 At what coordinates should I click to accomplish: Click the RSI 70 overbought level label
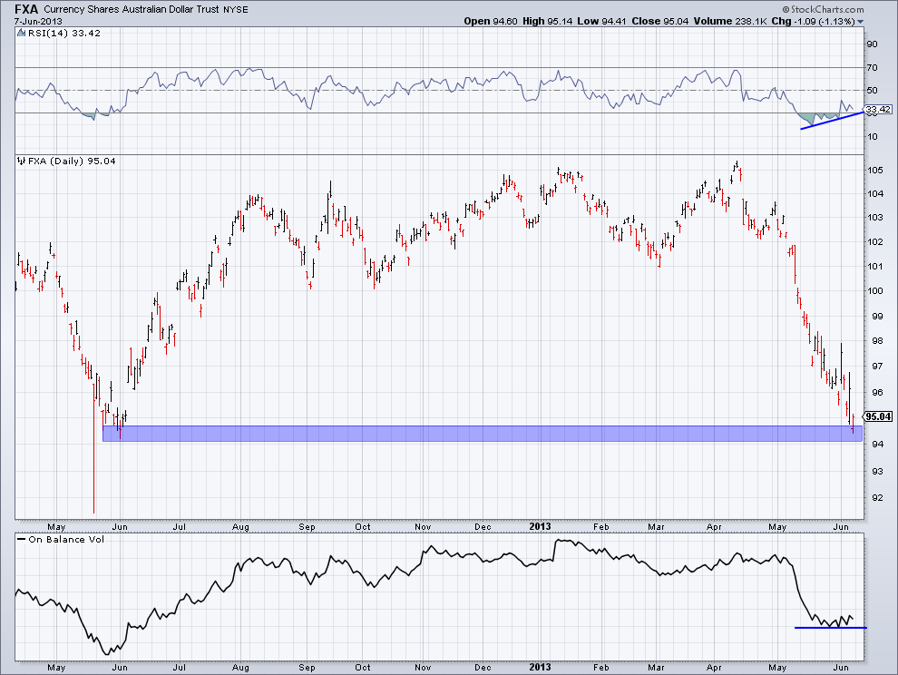(873, 67)
